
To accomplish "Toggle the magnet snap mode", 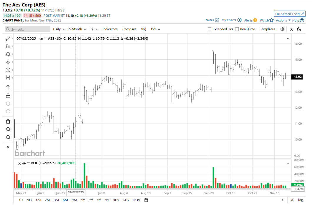I will (8, 88).
